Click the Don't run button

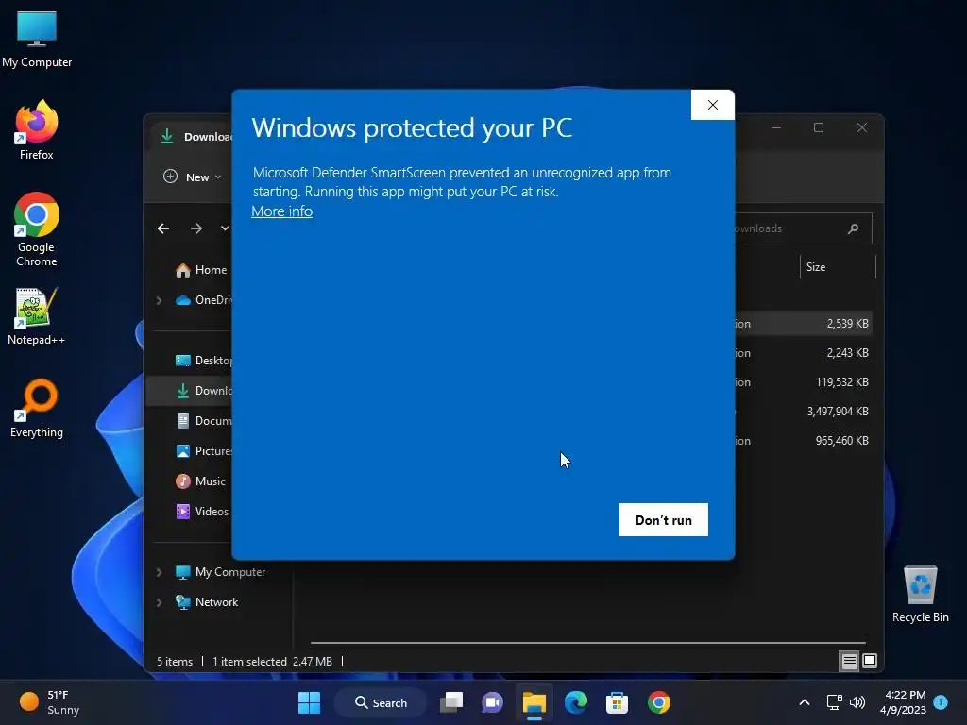pos(664,520)
